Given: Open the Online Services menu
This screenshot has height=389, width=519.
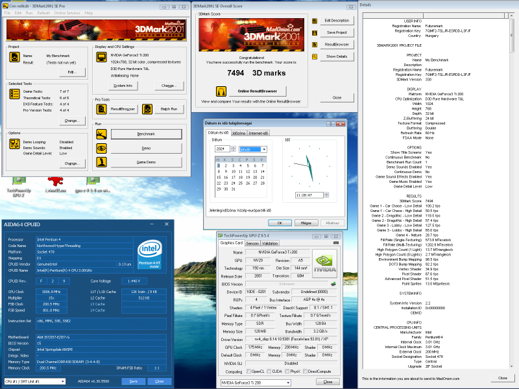Looking at the screenshot, I should 67,13.
